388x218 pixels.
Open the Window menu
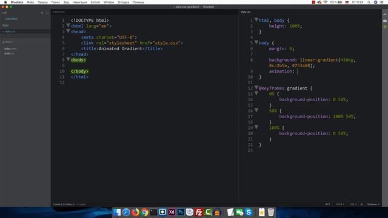click(109, 2)
